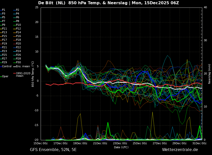212x155 pixels.
Task: Click the 40 precipitation axis value
Action: 205,7
